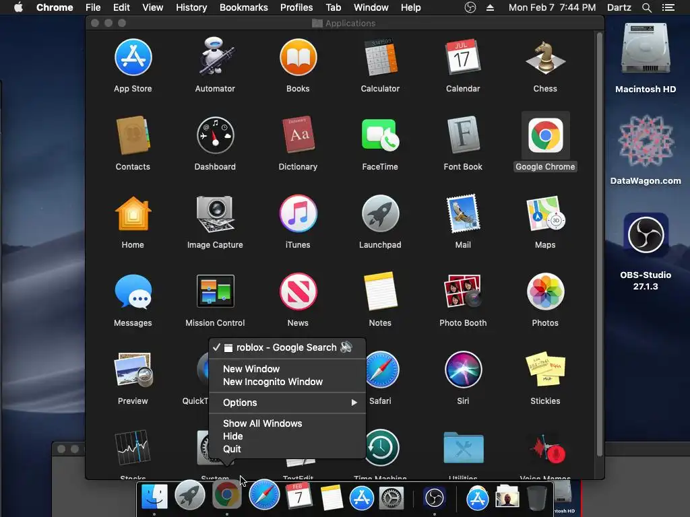Screen dimensions: 690x517
Task: Expand the Options submenu
Action: (287, 403)
